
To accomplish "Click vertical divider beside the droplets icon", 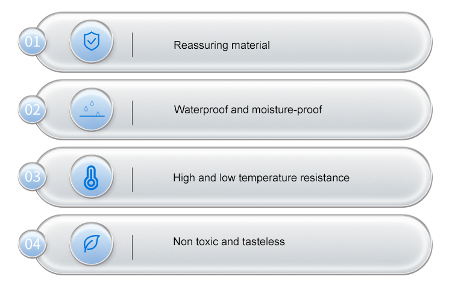I will (133, 113).
